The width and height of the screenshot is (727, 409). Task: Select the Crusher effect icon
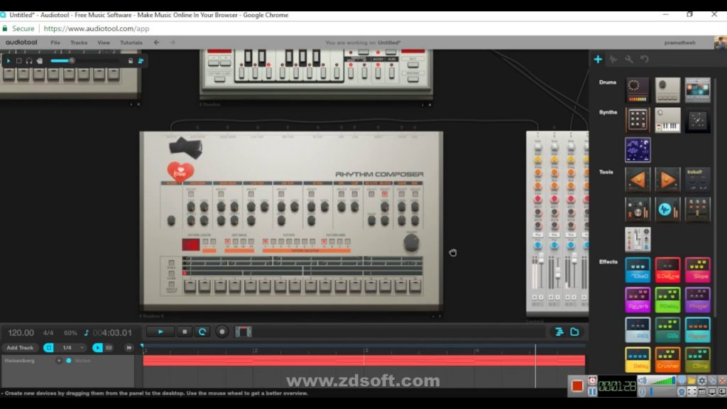[667, 359]
